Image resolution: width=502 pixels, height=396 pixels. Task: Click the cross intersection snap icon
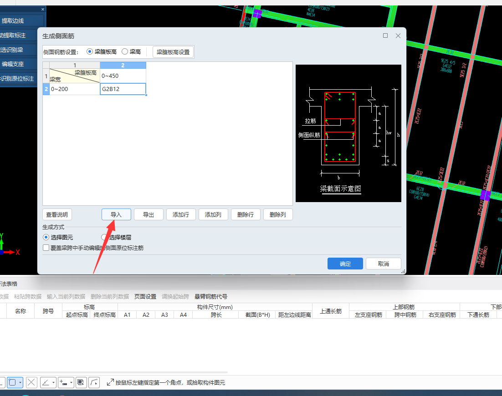pos(31,382)
